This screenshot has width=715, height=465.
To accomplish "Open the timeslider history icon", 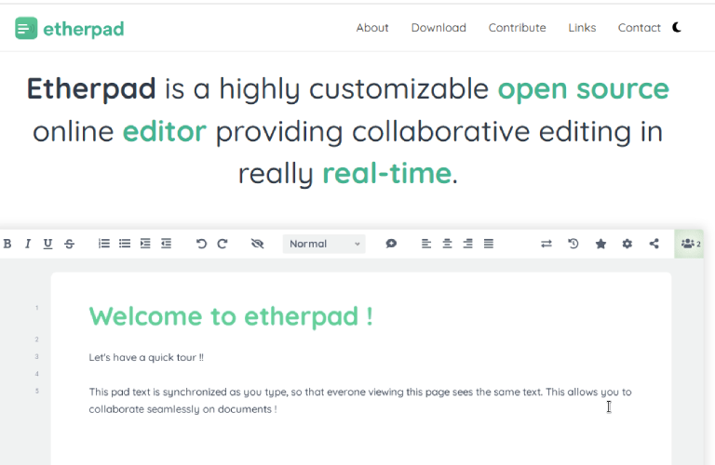I will [x=573, y=244].
